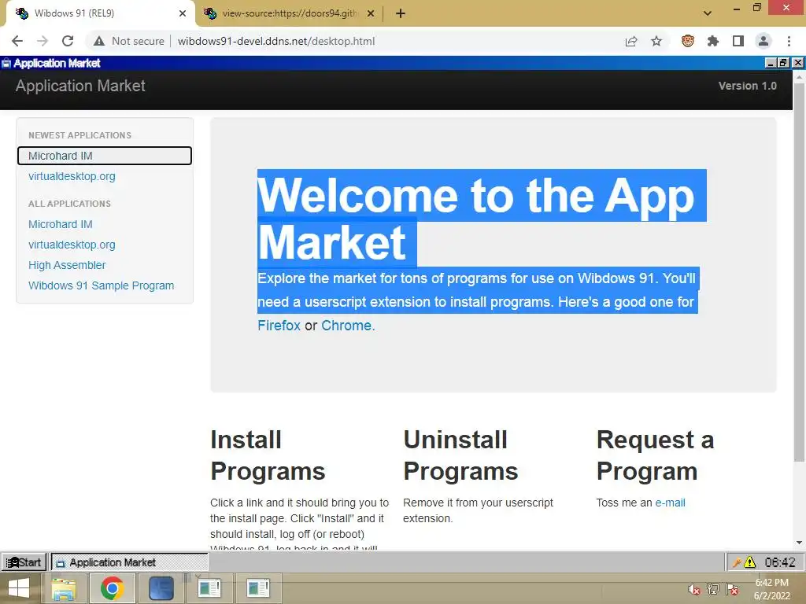Click the browser Forward arrow
The width and height of the screenshot is (806, 604).
43,41
